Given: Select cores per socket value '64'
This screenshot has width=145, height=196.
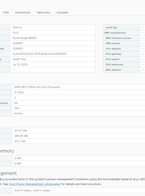Looking at the screenshot, I should point(16,103).
